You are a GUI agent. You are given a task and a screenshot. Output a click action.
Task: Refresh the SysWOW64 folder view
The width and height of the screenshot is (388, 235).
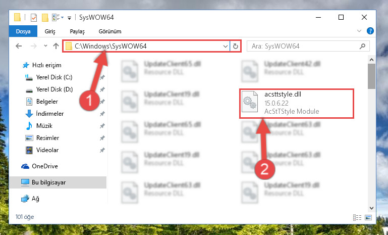pyautogui.click(x=236, y=46)
